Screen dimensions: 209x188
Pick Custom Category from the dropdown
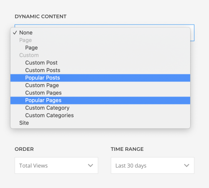[100, 108]
